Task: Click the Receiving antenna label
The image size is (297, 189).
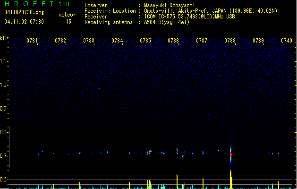Action: 109,22
